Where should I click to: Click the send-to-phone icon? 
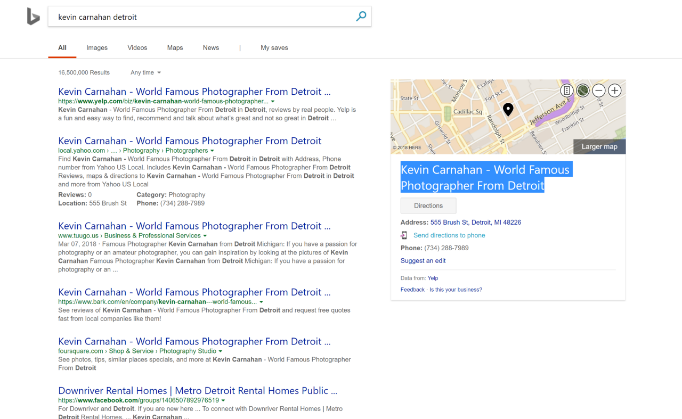(404, 235)
